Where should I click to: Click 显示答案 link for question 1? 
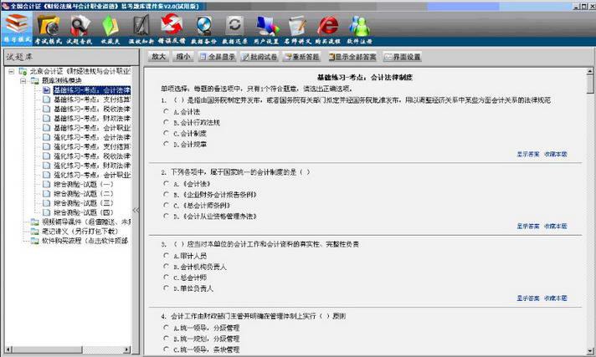click(x=527, y=154)
